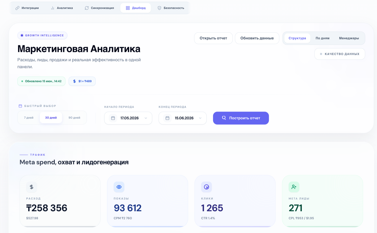This screenshot has height=233, width=377.
Task: Expand the end date chevron for 15.06.2026
Action: pos(200,118)
